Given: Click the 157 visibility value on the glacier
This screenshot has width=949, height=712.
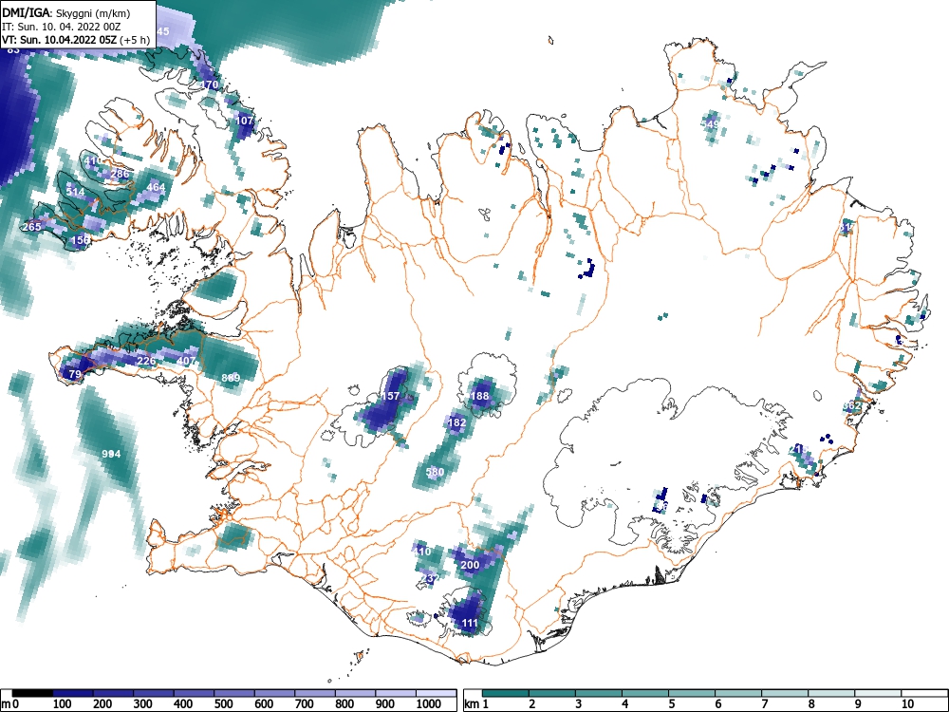Looking at the screenshot, I should coord(390,396).
